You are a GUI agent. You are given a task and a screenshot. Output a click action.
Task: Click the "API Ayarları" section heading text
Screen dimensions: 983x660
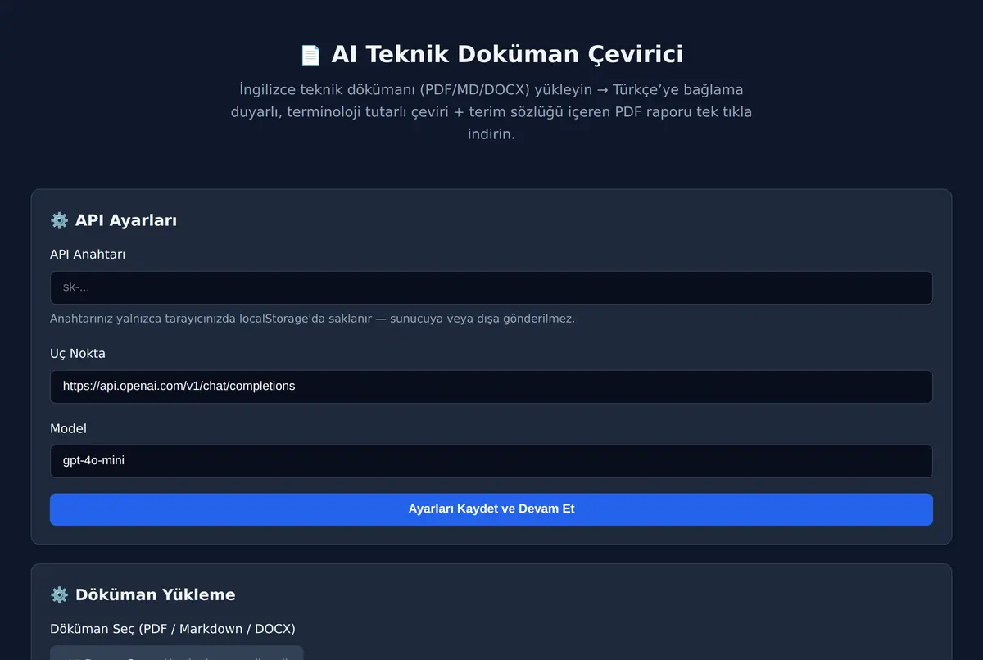[x=126, y=220]
